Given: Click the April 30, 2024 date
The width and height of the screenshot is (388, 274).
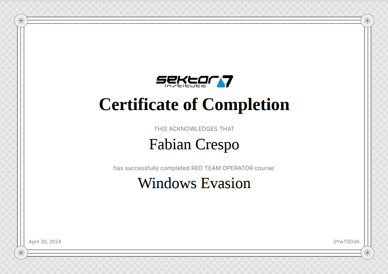Looking at the screenshot, I should point(45,242).
